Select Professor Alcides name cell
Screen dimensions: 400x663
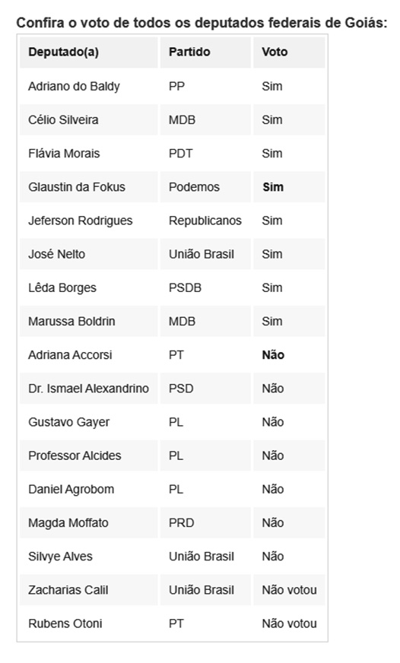pyautogui.click(x=89, y=455)
